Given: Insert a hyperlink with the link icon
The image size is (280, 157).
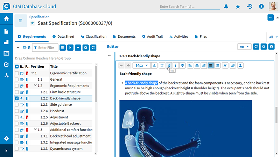Looking at the screenshot, I should coord(225,65).
